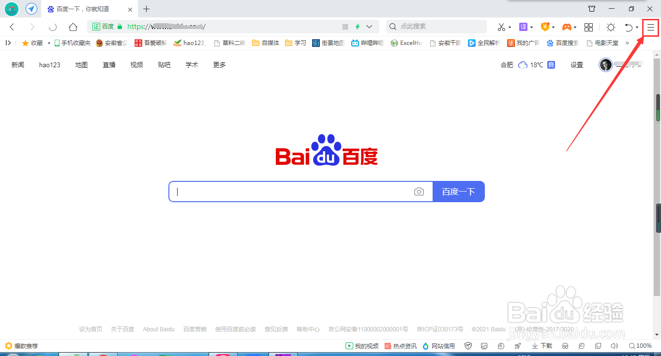
Task: Toggle night mode with the sun icon
Action: point(611,27)
